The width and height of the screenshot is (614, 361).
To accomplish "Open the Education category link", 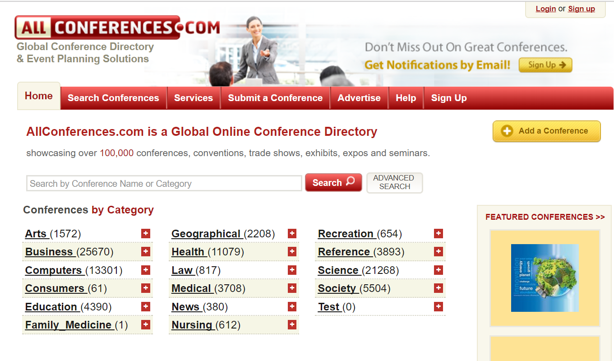I will point(51,307).
